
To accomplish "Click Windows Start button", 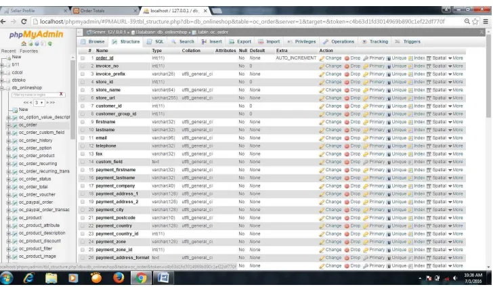I will click(x=7, y=278).
